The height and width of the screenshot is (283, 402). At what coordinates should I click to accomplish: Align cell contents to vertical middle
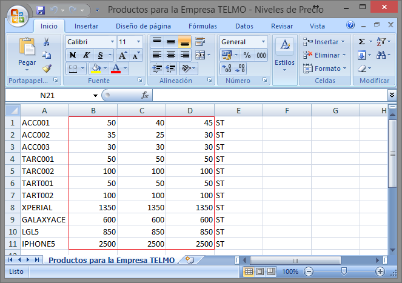point(171,42)
